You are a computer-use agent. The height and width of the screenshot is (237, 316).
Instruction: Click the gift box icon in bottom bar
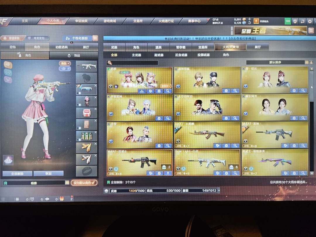(x=62, y=199)
